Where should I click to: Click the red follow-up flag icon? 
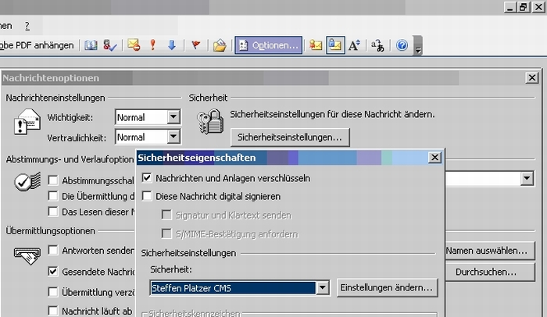tap(195, 45)
